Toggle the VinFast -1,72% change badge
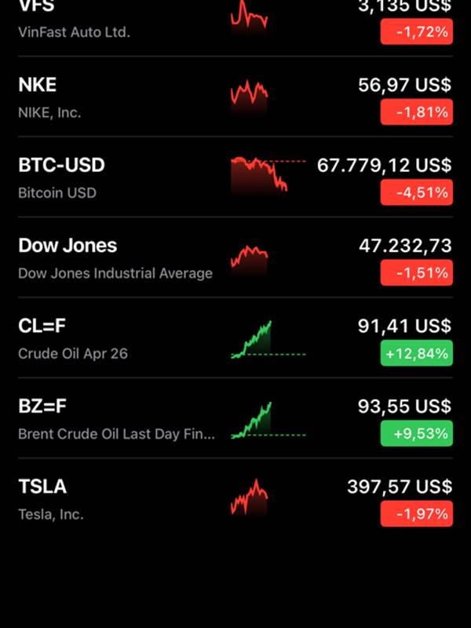Image resolution: width=471 pixels, height=628 pixels. point(416,32)
